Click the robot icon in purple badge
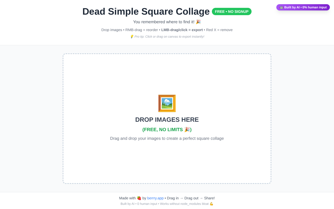 pos(282,7)
